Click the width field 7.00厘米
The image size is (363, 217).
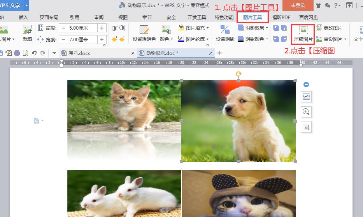coord(82,40)
